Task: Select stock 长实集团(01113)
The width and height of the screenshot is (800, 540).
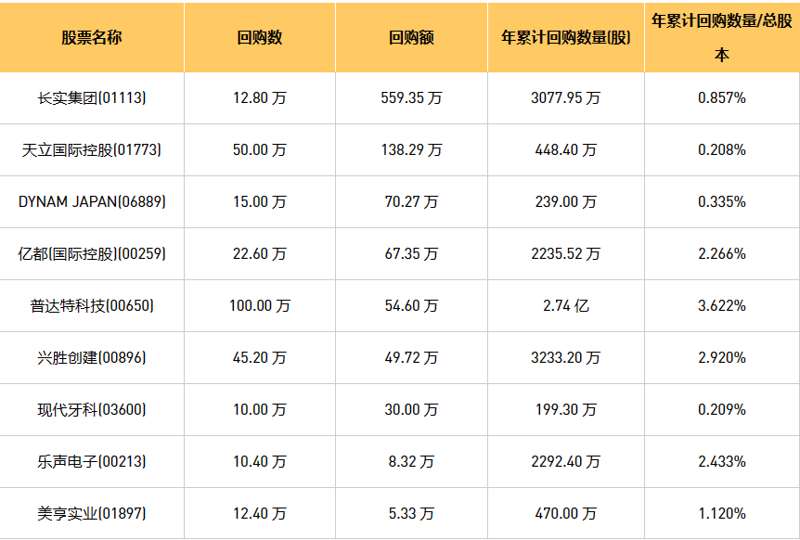Action: click(92, 97)
